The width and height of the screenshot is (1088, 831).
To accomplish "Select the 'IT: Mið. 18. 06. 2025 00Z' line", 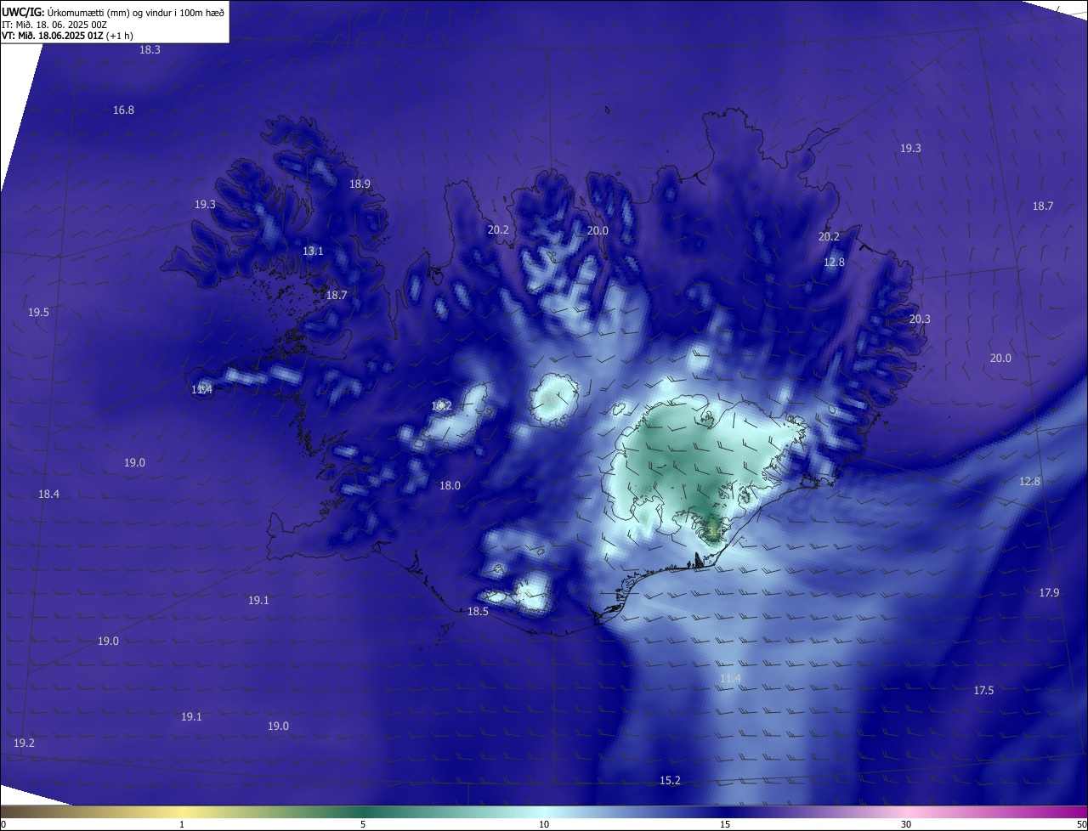I will [54, 25].
